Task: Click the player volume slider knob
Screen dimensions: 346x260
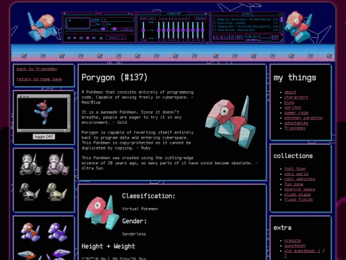Action: coord(103,29)
